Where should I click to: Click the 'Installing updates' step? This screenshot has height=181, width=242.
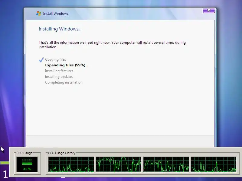(x=59, y=77)
